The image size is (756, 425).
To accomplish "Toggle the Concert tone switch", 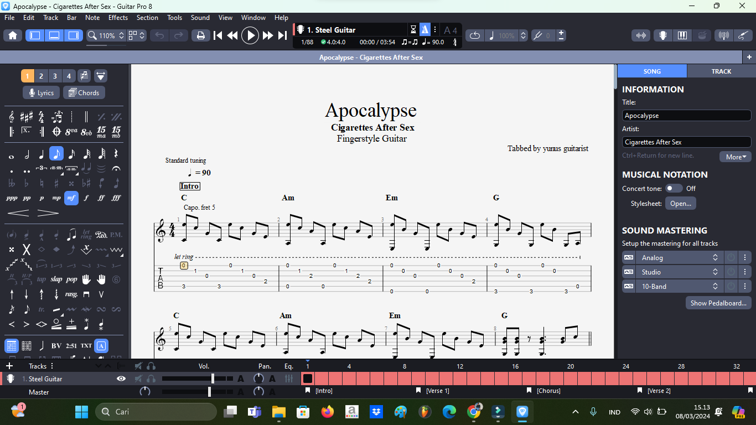I will pyautogui.click(x=674, y=188).
